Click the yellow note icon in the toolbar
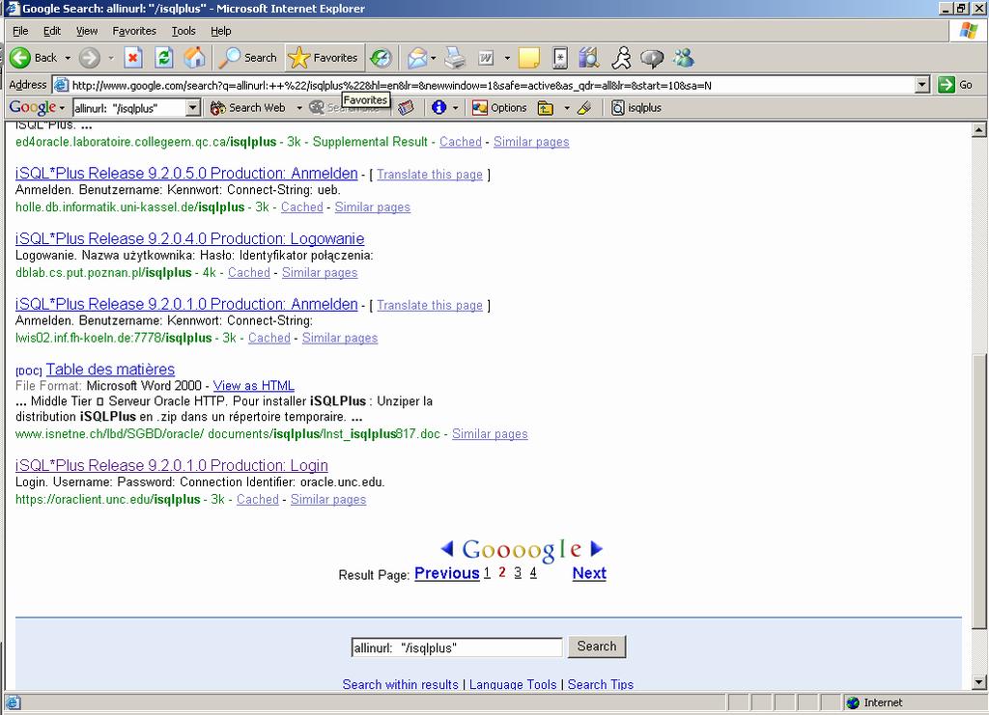Screen dimensions: 989x715 [529, 58]
